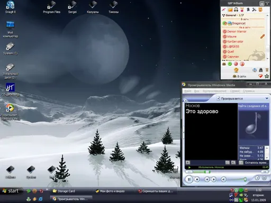Open Windows Media Player desktop shortcut
Viewport: 271px width, 203px height.
(10, 112)
